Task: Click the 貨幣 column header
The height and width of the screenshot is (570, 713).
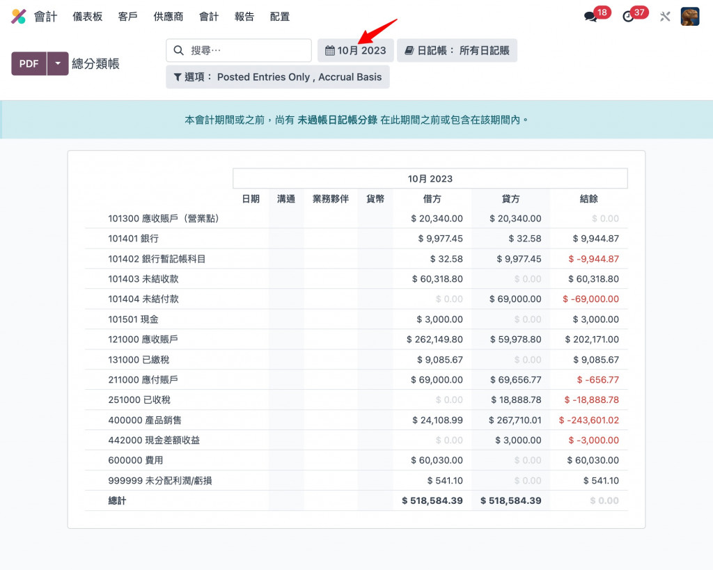Action: 375,199
